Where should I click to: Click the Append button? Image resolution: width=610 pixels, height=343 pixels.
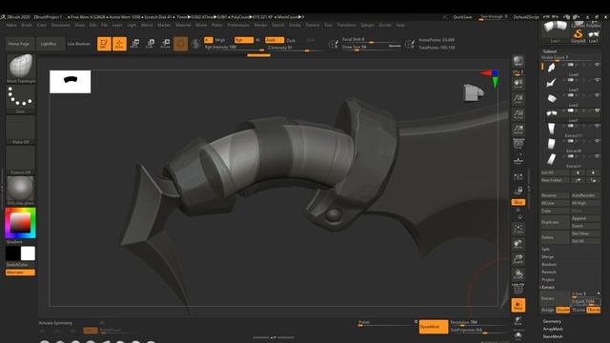[x=585, y=218]
